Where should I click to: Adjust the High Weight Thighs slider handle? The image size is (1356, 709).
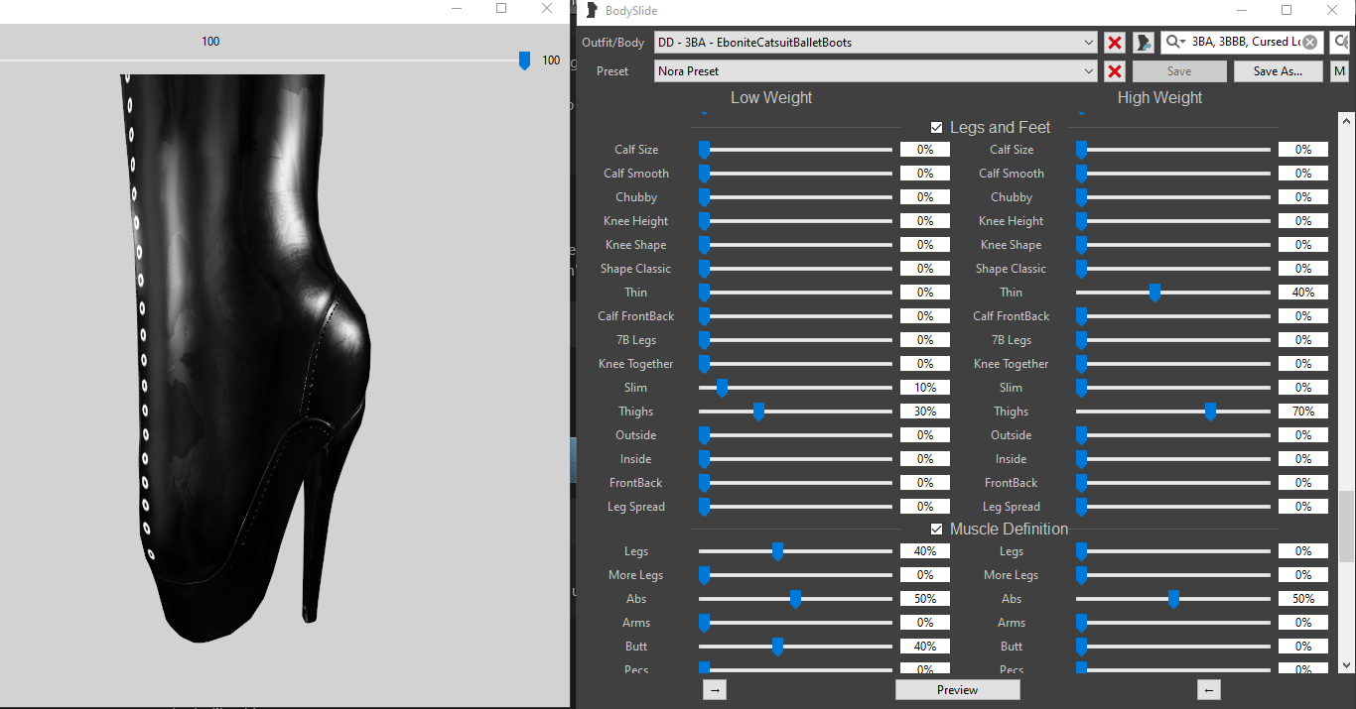pyautogui.click(x=1210, y=412)
